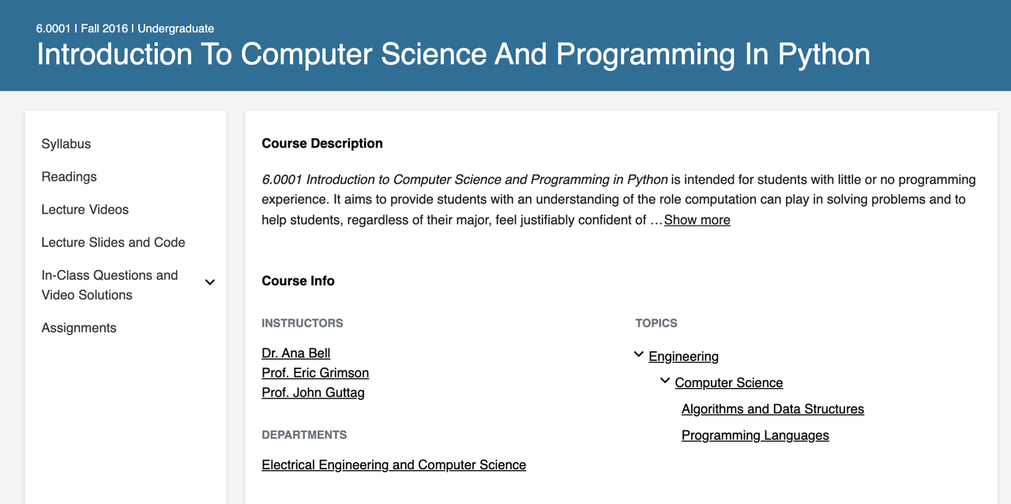
Task: Select Lecture Slides and Code
Action: point(114,242)
